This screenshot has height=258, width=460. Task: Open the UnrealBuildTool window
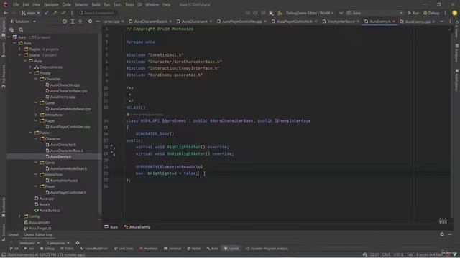coord(94,249)
